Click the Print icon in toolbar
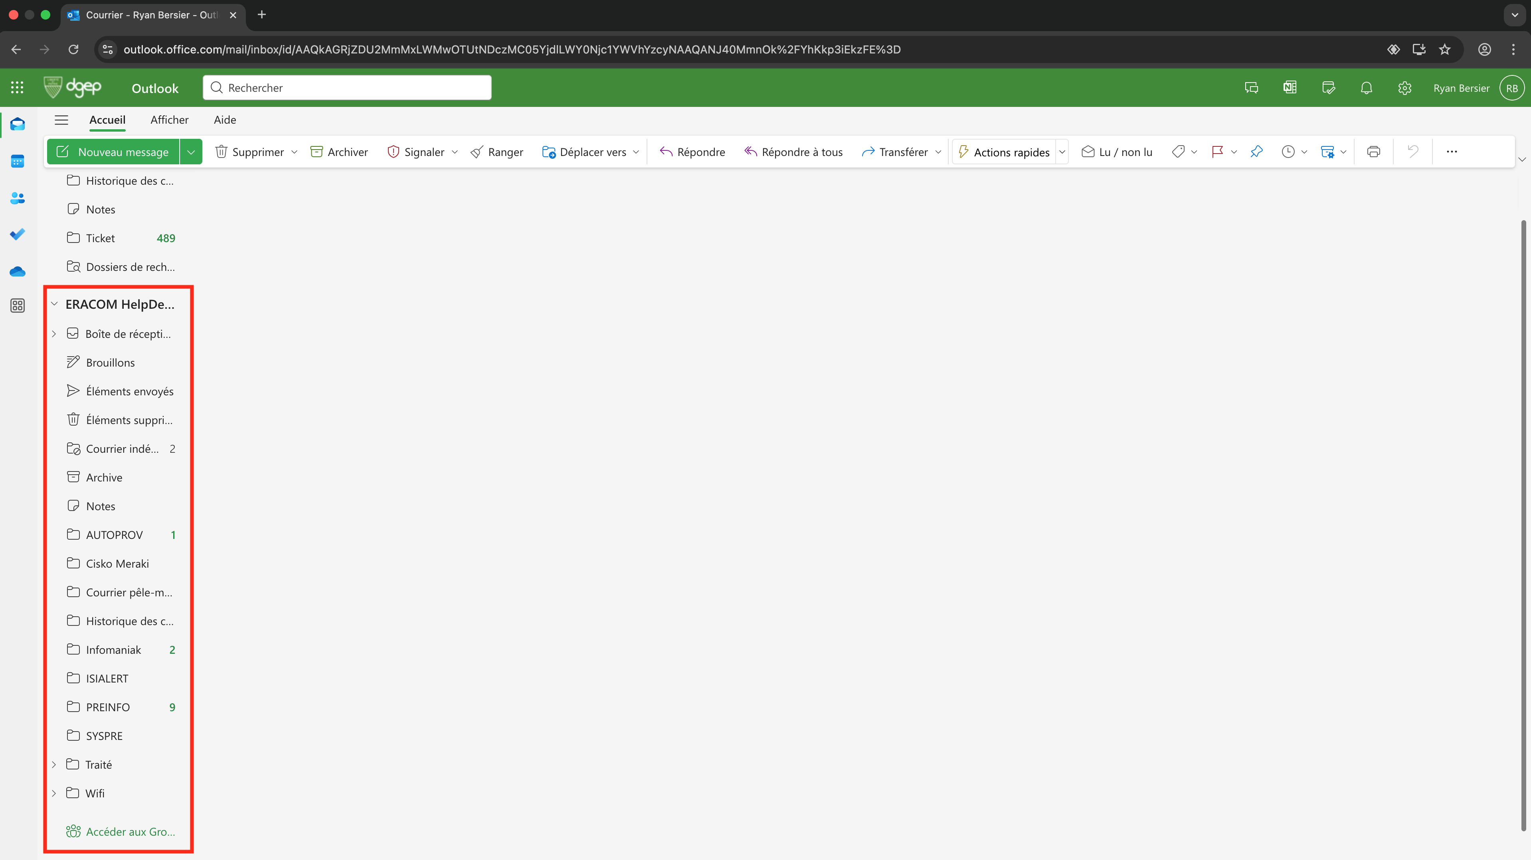The width and height of the screenshot is (1531, 860). pos(1373,152)
